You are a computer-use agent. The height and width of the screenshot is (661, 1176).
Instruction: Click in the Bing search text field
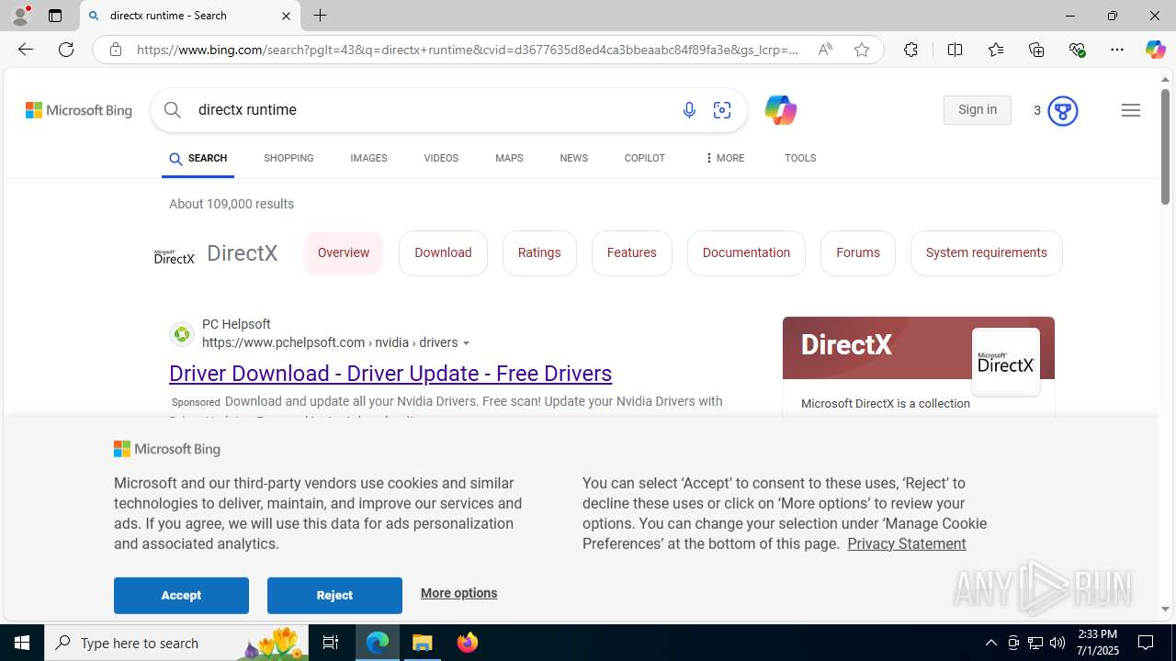click(432, 110)
